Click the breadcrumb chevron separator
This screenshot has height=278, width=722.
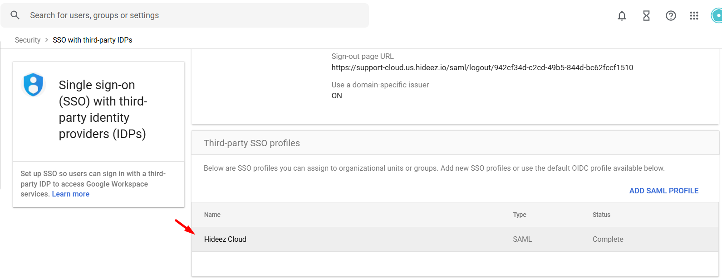click(46, 40)
